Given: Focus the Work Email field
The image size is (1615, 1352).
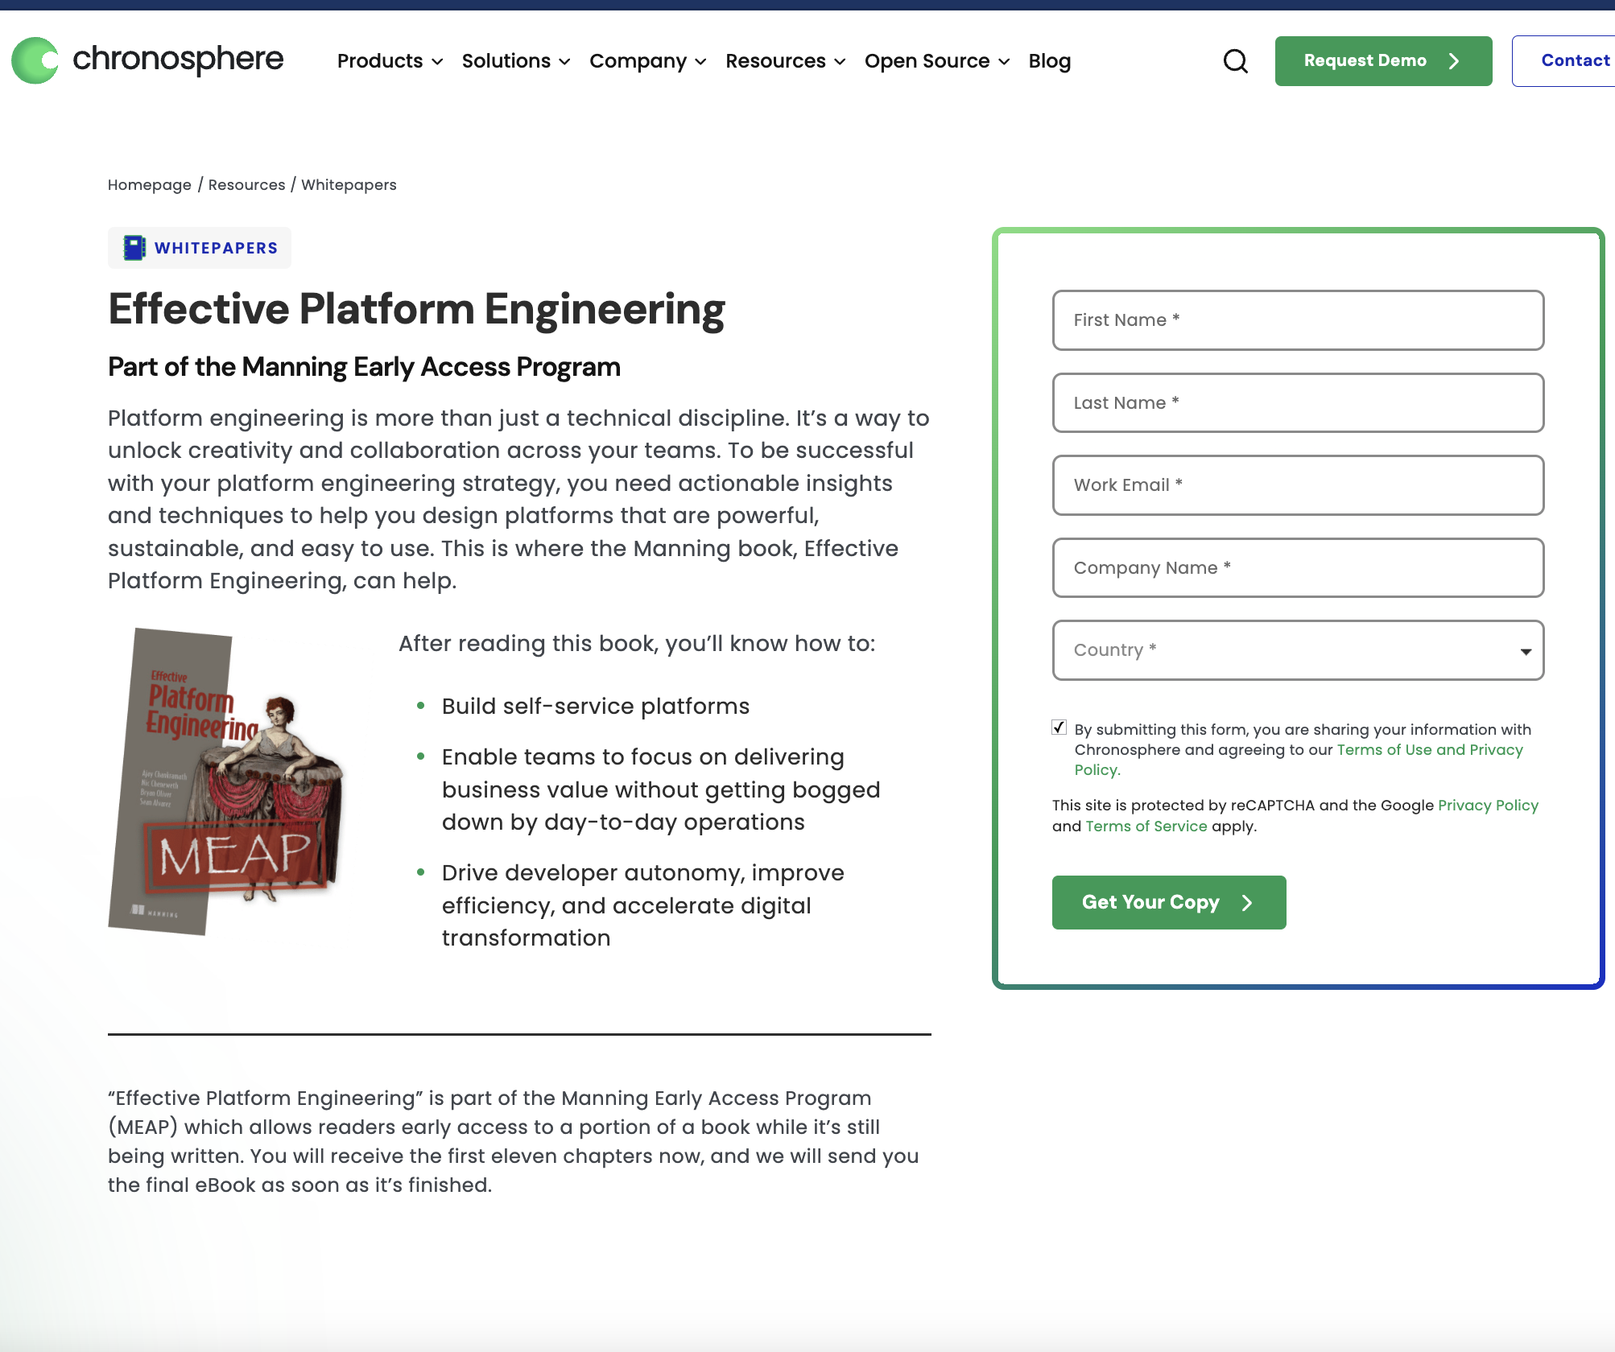Looking at the screenshot, I should [x=1298, y=485].
